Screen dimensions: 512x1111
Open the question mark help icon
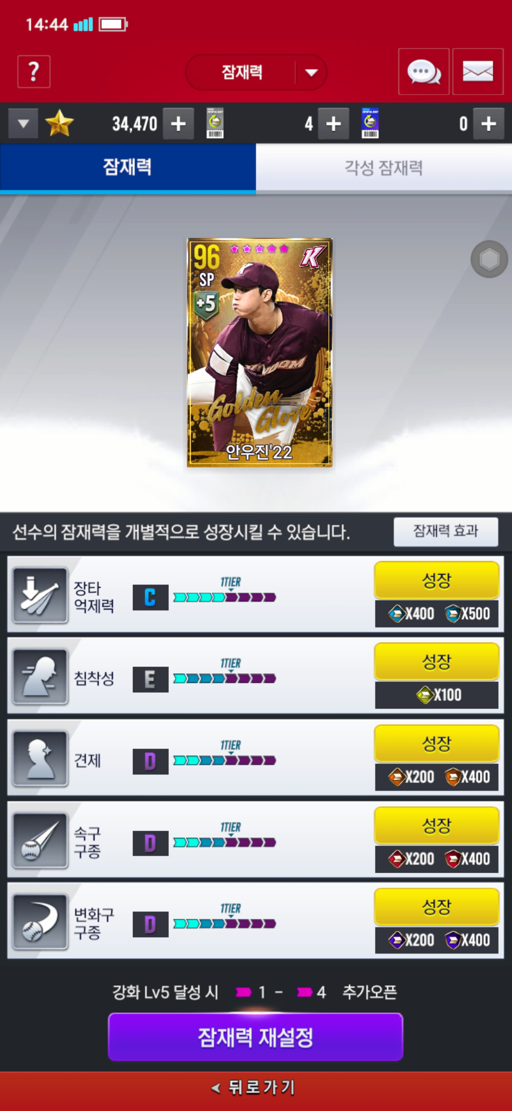pyautogui.click(x=33, y=72)
